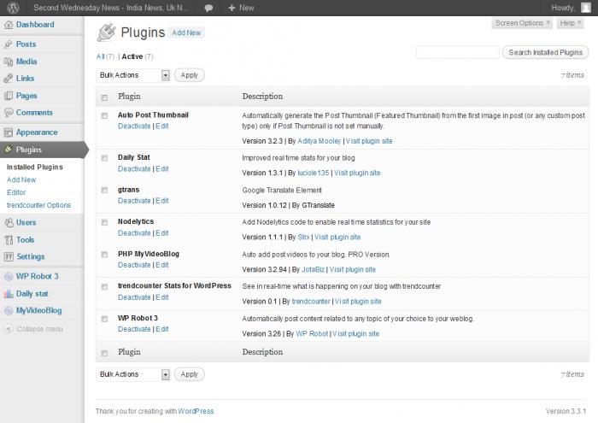Screen dimensions: 598x423
Task: Open Aditya Mooley author link
Action: click(319, 141)
